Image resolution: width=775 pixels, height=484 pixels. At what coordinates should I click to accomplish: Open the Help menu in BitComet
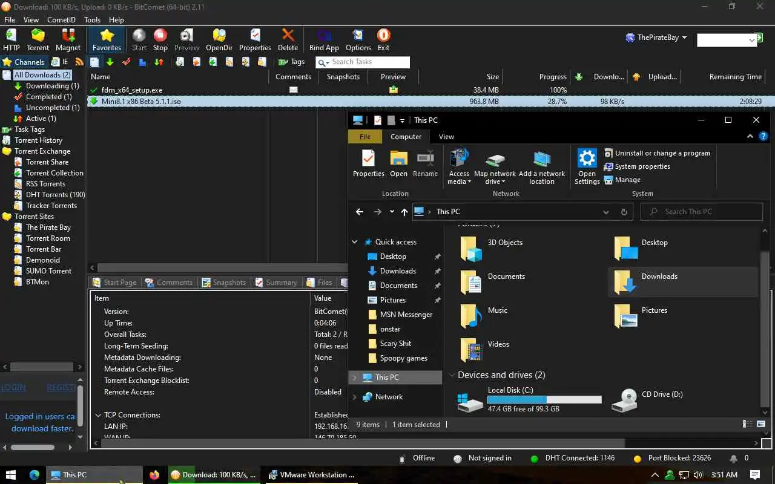(116, 20)
